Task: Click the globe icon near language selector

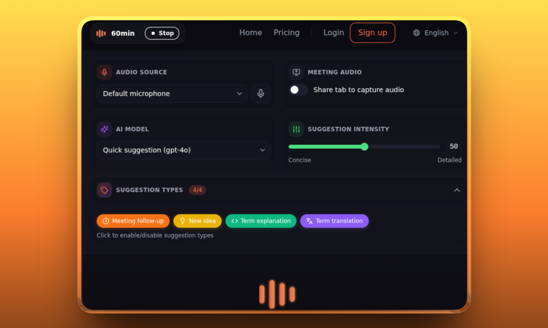Action: [416, 32]
